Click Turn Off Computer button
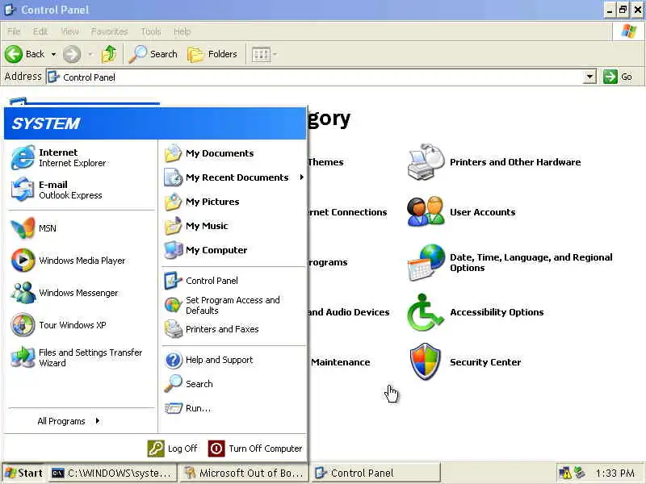Viewport: 646px width, 484px height. tap(255, 449)
